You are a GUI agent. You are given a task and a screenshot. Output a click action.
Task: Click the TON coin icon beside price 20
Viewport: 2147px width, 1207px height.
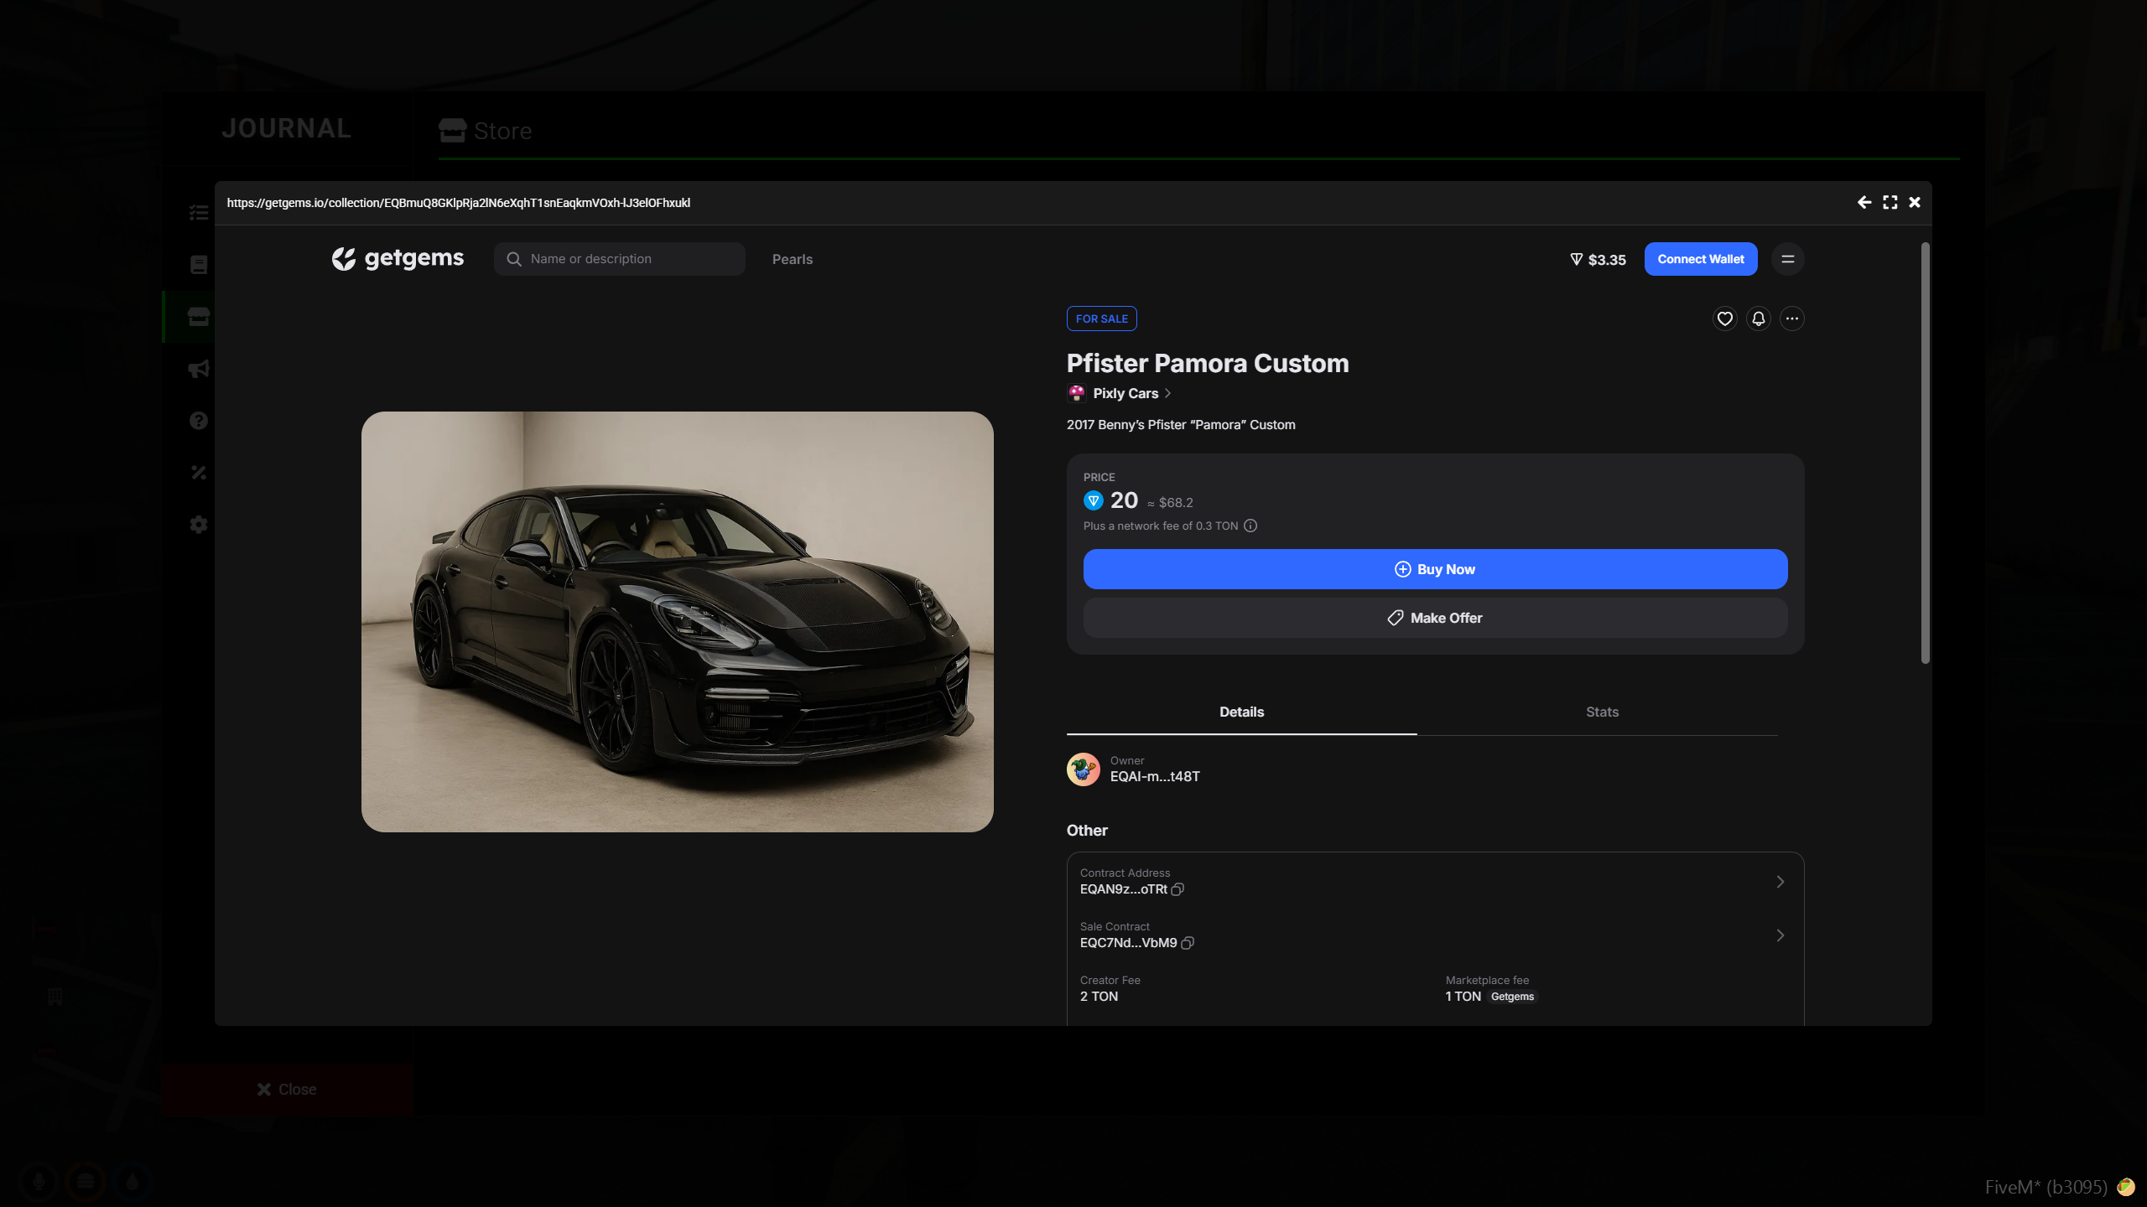1093,501
